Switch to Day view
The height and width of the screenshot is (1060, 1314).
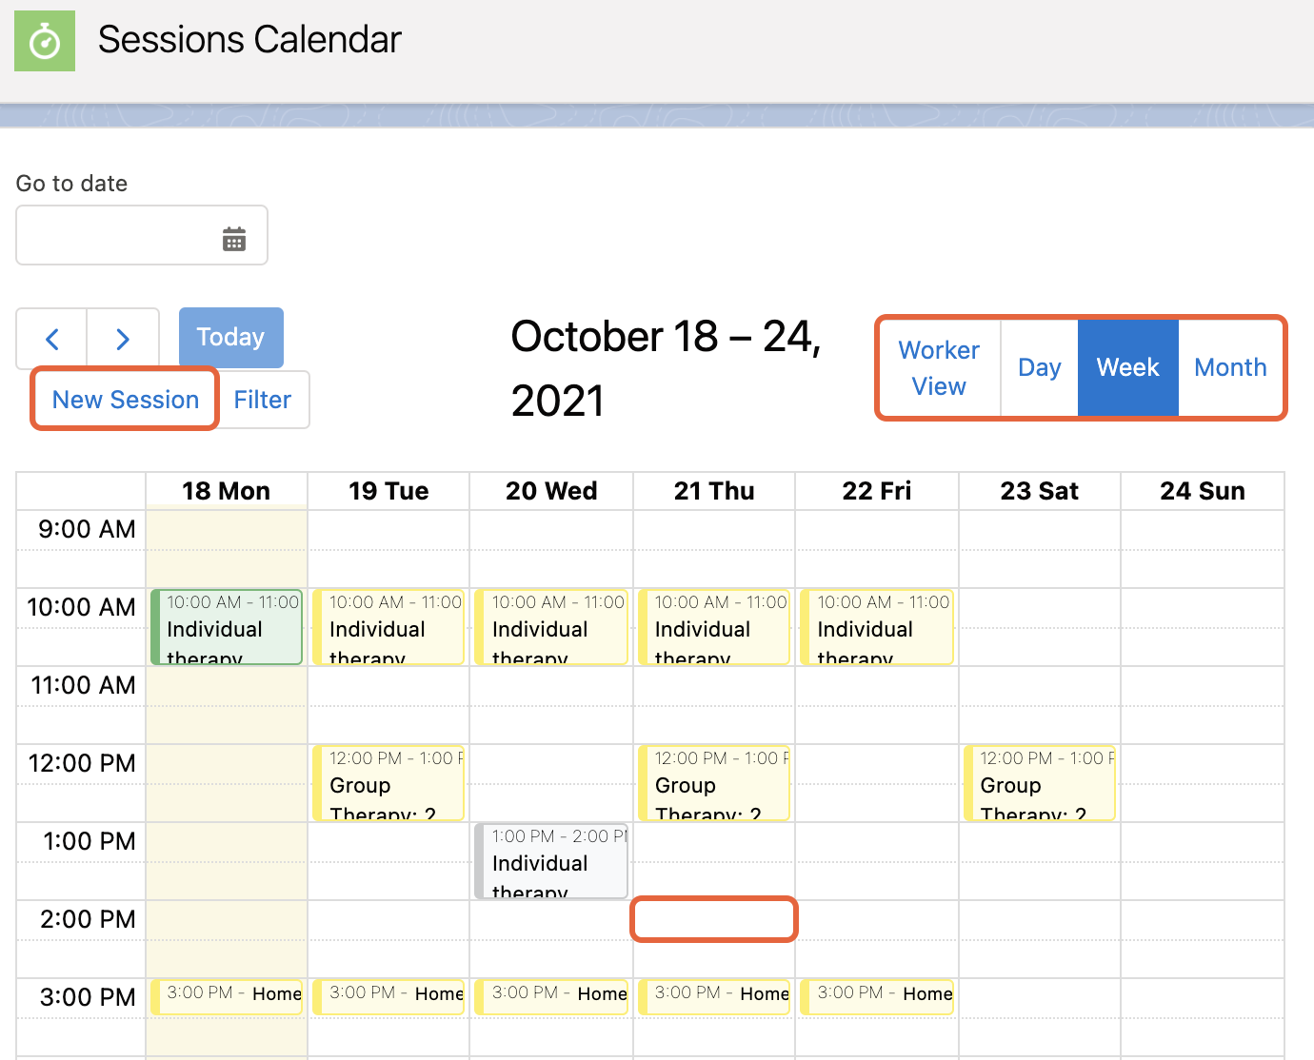[1040, 367]
